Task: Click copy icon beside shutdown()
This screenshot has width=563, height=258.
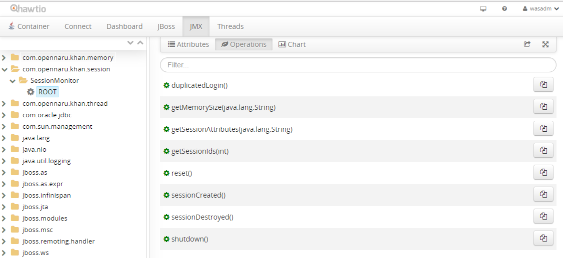Action: tap(543, 239)
